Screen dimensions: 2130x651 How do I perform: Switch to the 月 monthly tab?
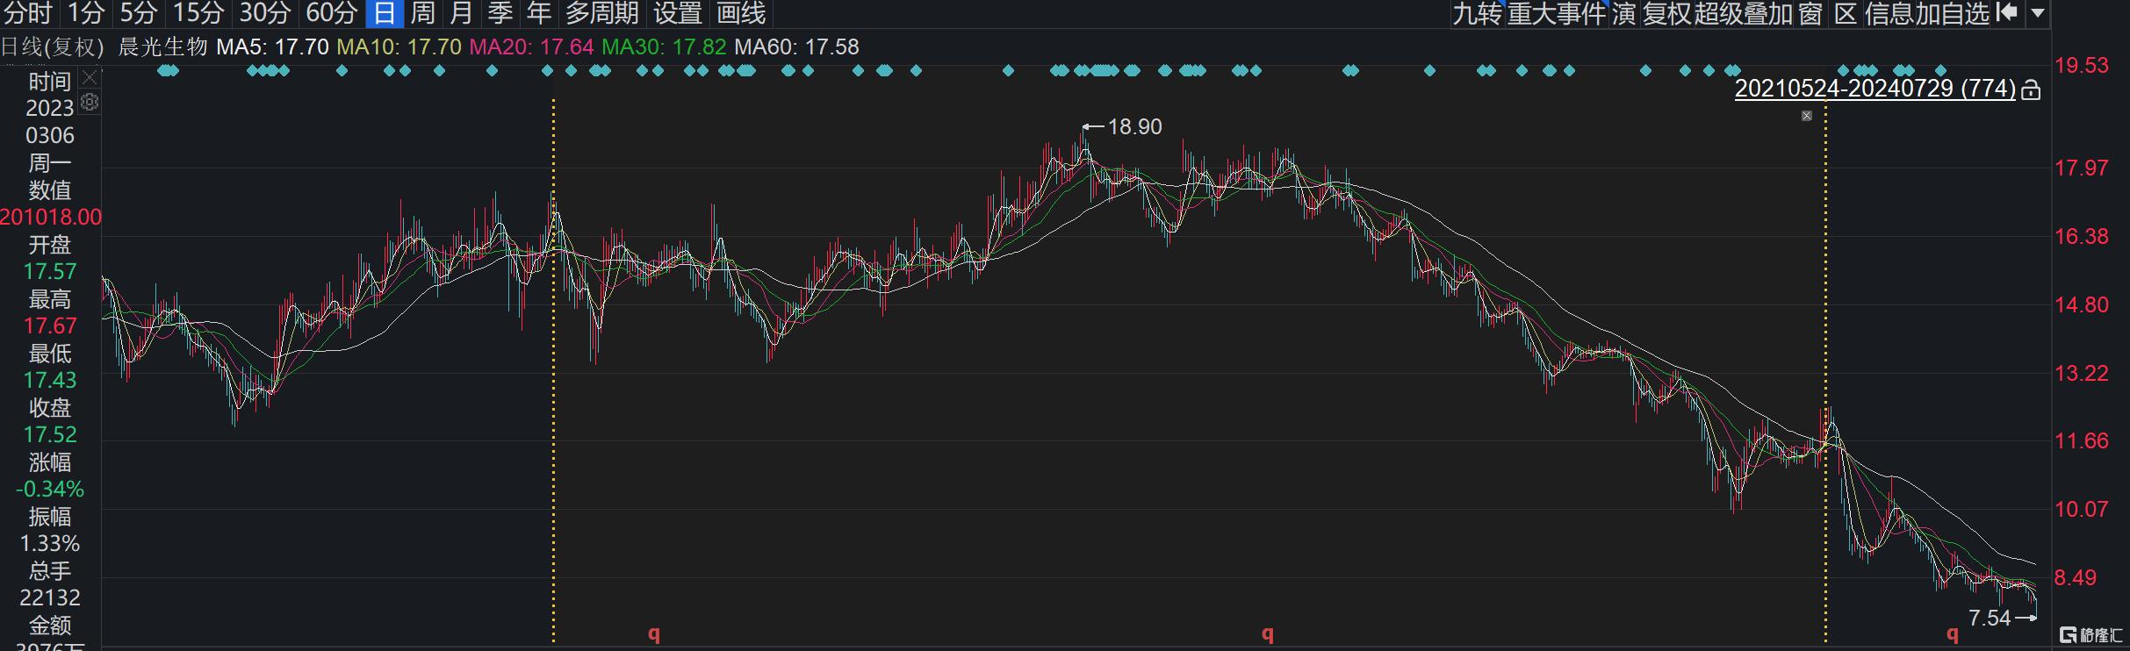pyautogui.click(x=462, y=13)
